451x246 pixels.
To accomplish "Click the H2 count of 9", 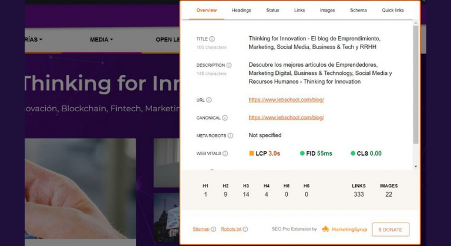I will [225, 194].
